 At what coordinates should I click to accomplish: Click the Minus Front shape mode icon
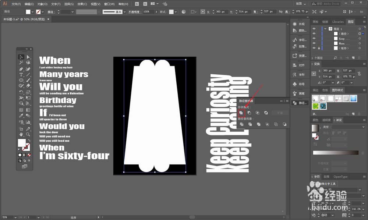click(x=249, y=113)
